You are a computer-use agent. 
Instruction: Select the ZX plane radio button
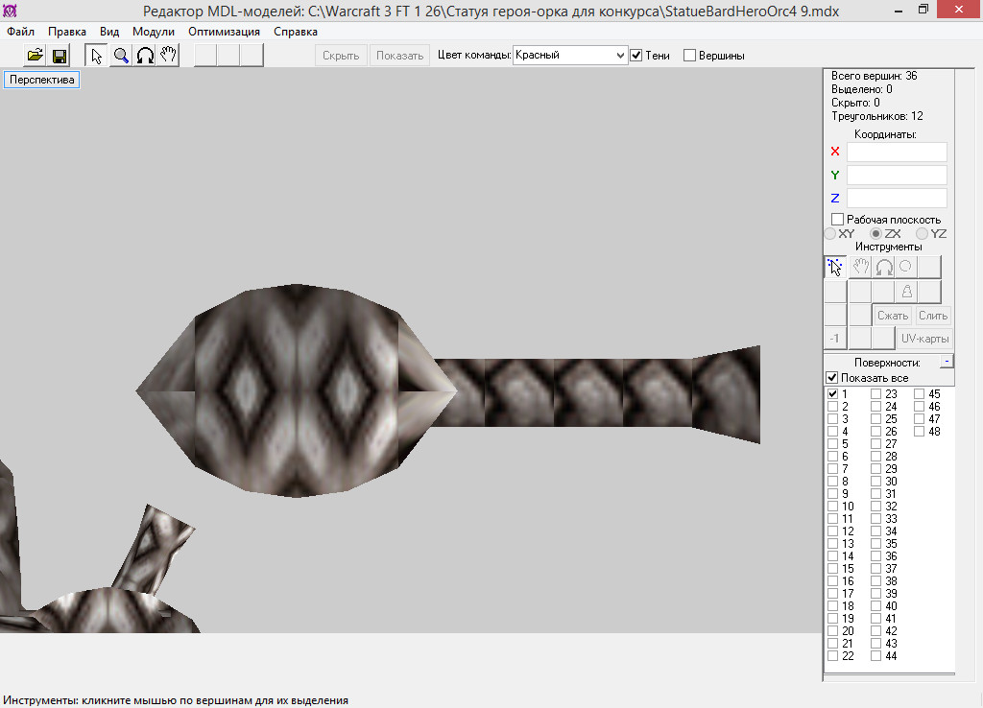pyautogui.click(x=875, y=234)
